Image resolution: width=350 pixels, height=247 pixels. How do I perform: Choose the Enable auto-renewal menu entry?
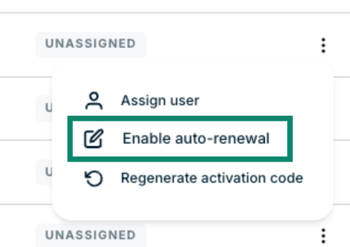click(195, 138)
